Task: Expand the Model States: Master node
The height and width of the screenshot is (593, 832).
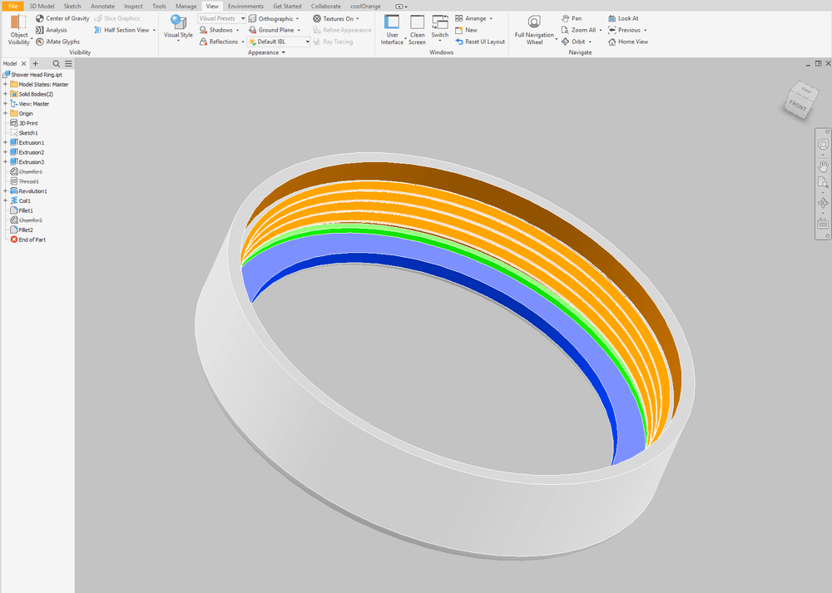Action: point(5,84)
